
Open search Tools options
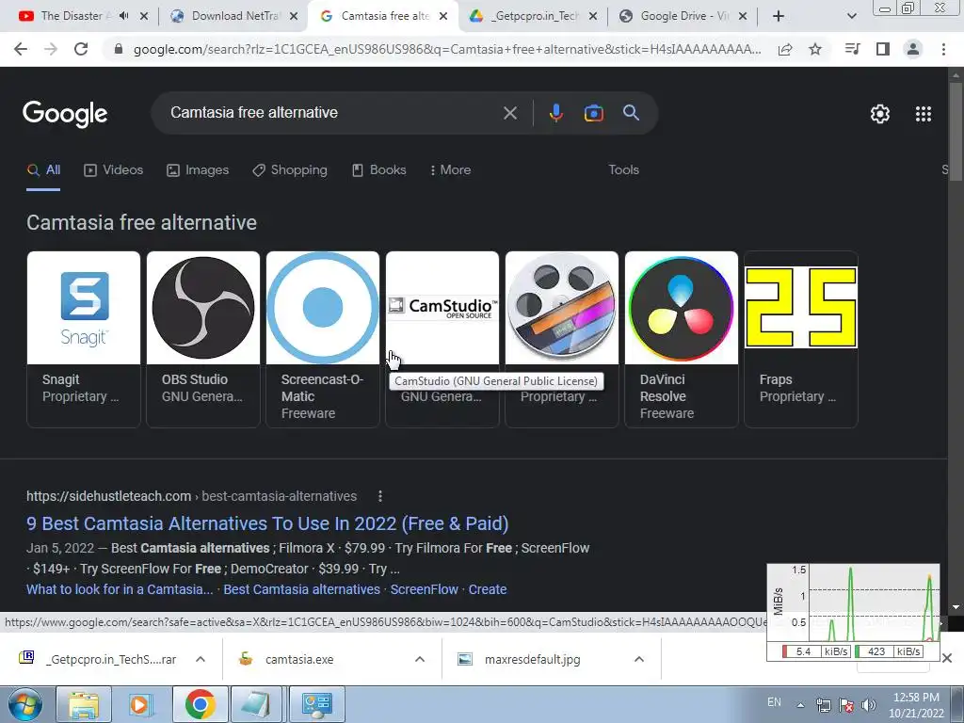(623, 169)
